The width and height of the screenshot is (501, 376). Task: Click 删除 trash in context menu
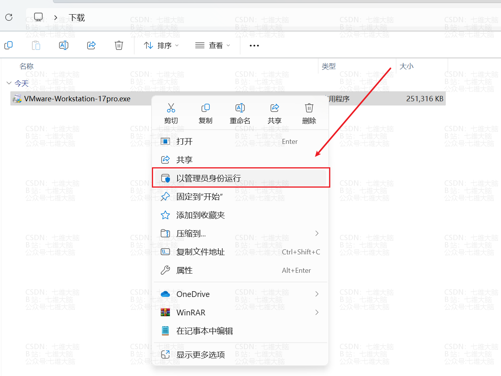(309, 114)
